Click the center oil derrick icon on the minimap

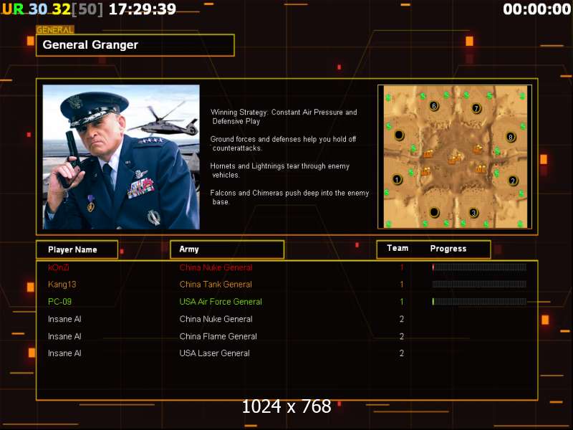tap(456, 158)
